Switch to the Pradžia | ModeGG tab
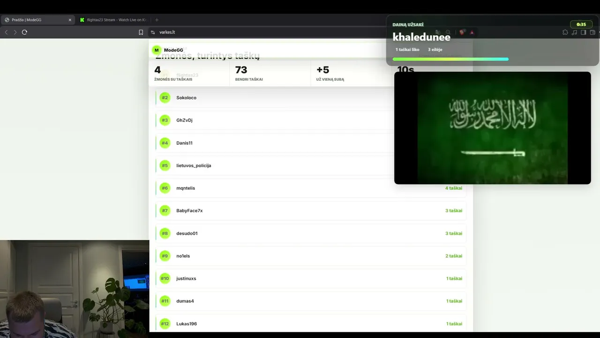The width and height of the screenshot is (600, 338). tap(37, 20)
